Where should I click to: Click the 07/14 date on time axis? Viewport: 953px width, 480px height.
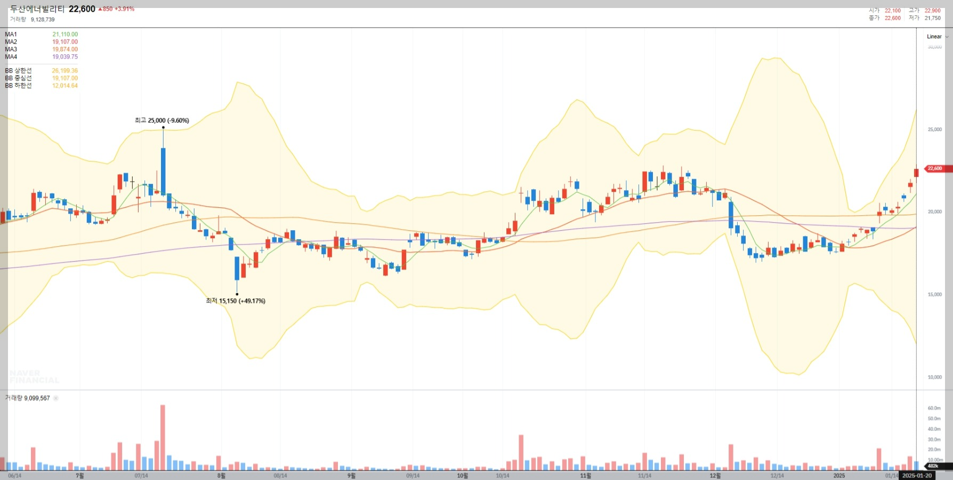click(x=141, y=476)
